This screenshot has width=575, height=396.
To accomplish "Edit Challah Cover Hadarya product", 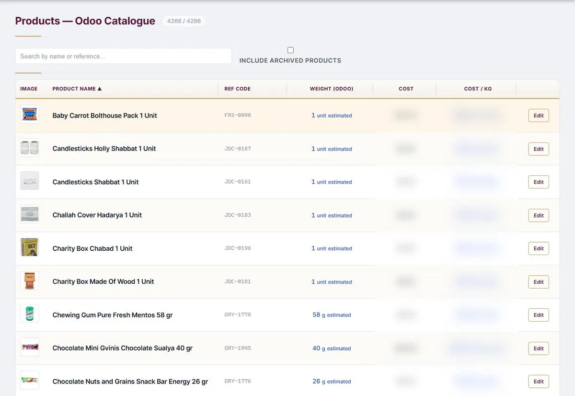I will (x=539, y=215).
